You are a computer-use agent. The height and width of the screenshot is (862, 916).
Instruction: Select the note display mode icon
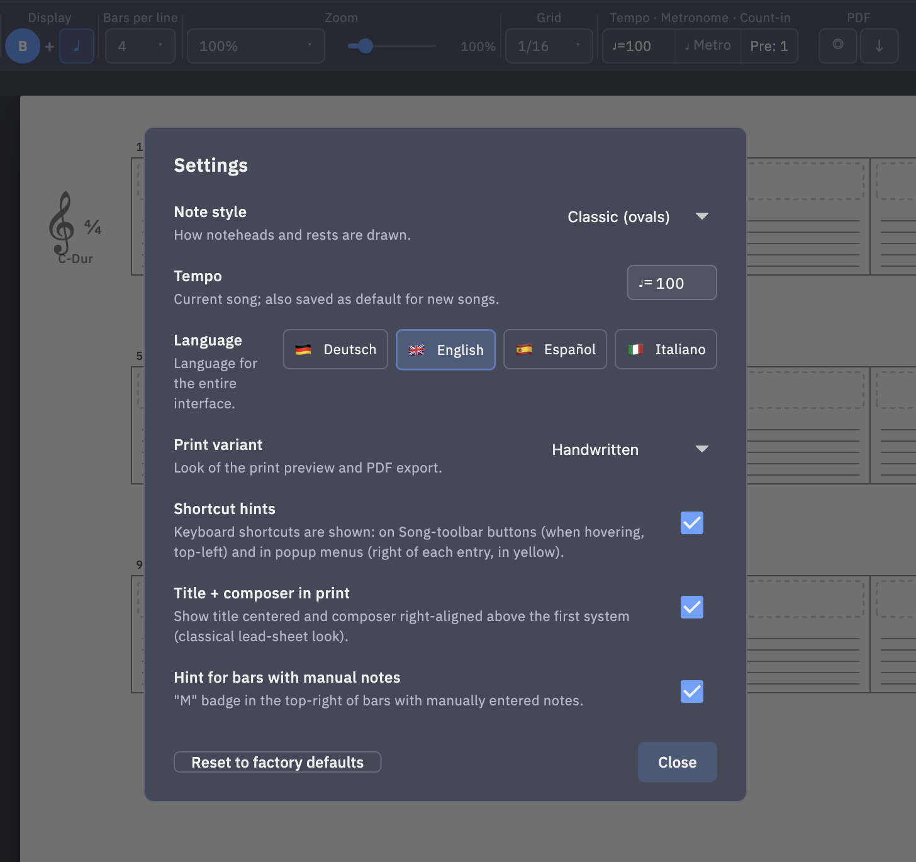coord(77,46)
